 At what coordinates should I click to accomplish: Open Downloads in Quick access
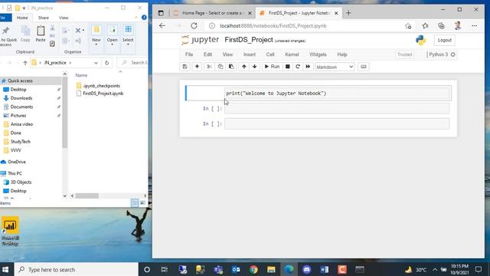21,98
